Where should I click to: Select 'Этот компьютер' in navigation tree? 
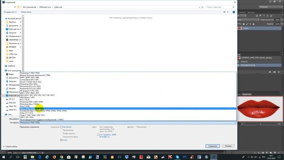point(13,71)
